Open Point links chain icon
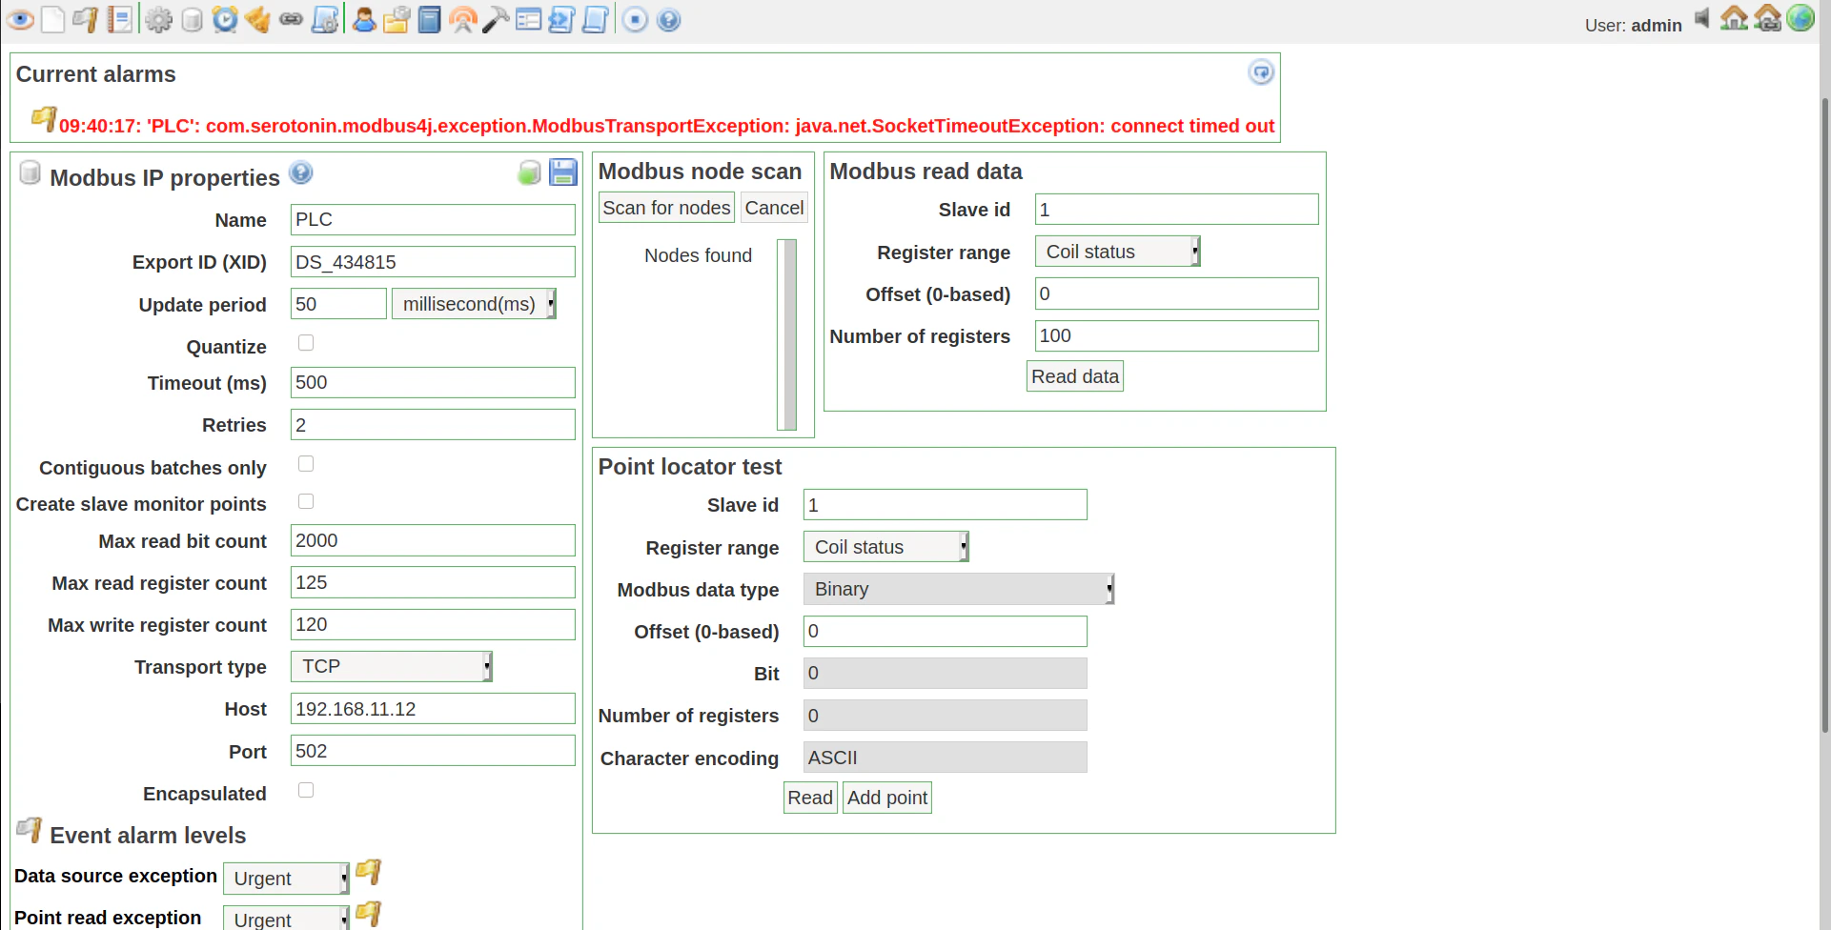 [x=292, y=19]
